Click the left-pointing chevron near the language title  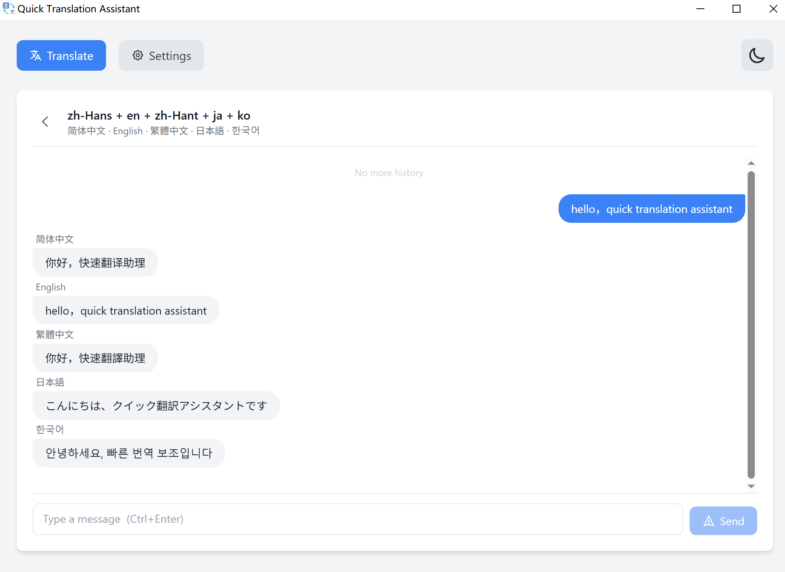(x=45, y=121)
